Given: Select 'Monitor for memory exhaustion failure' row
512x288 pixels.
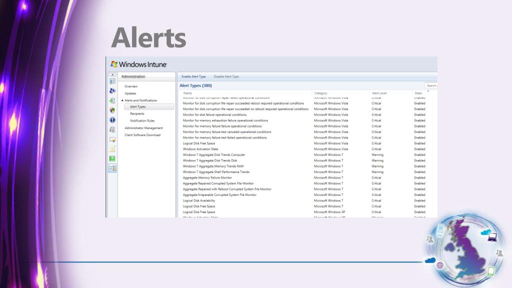Looking at the screenshot, I should click(307, 120).
